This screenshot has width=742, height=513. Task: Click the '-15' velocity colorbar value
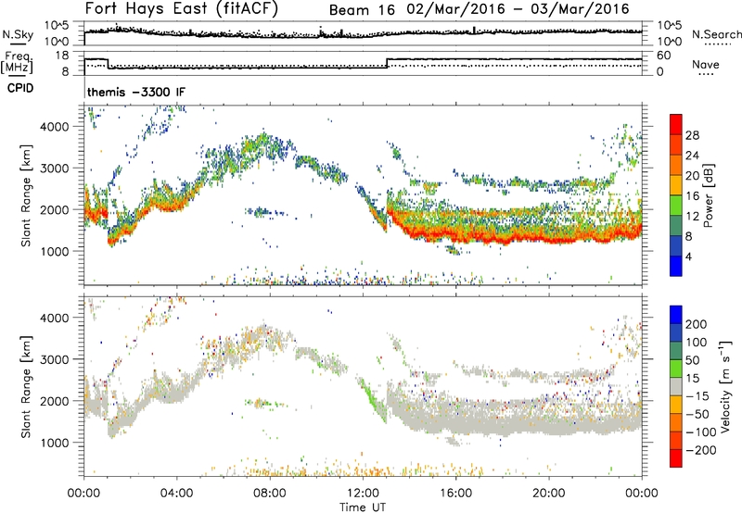click(x=697, y=396)
